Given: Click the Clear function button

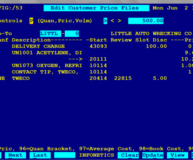Looking at the screenshot, I should coord(128,155).
